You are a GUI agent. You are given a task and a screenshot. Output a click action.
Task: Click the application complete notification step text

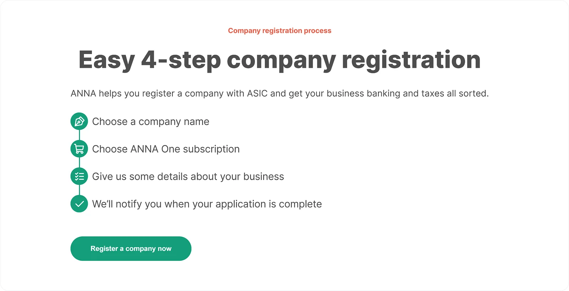pyautogui.click(x=207, y=204)
